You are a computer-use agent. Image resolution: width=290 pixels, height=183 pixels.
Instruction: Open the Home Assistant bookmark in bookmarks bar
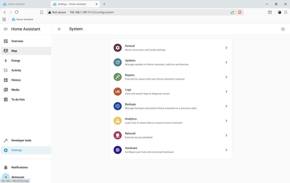tap(22, 19)
